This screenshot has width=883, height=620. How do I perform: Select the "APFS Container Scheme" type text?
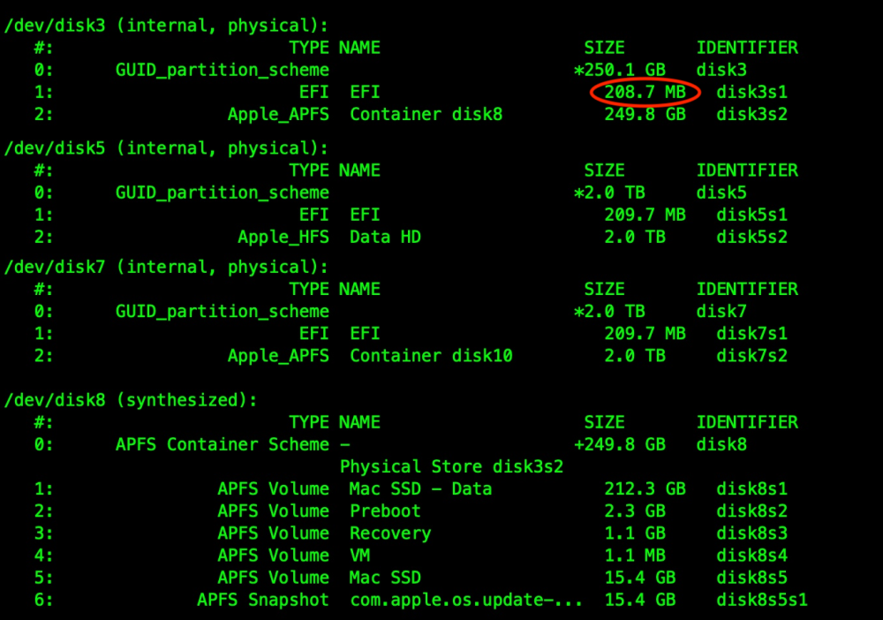(x=223, y=445)
